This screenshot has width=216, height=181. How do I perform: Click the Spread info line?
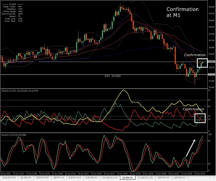point(15,16)
